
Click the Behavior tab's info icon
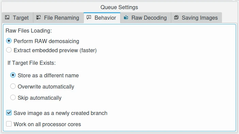point(89,17)
